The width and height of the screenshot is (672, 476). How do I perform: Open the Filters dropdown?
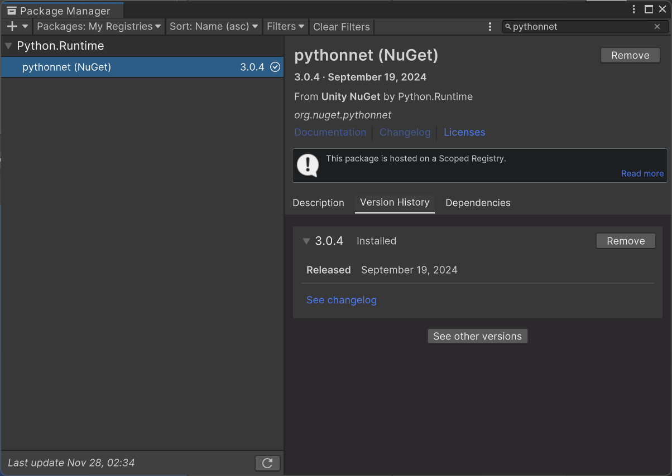tap(285, 26)
